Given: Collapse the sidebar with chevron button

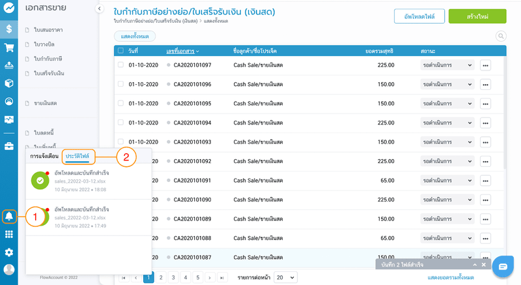Looking at the screenshot, I should pos(100,9).
